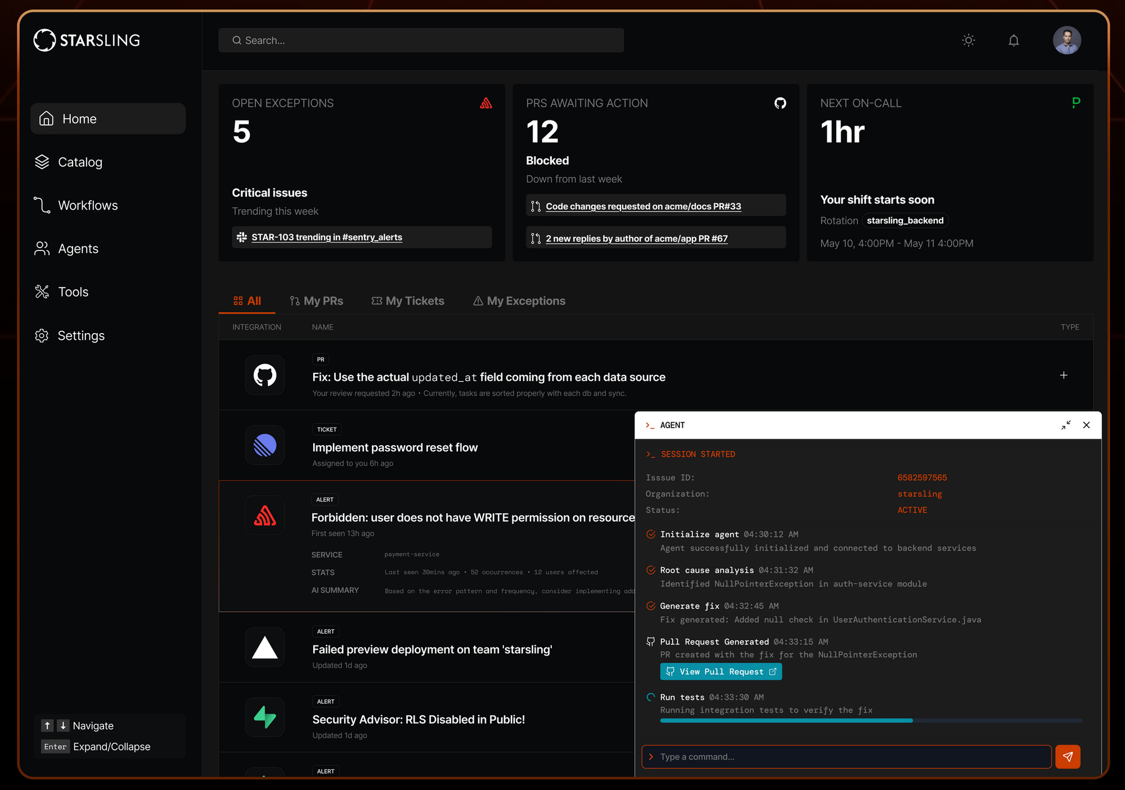Image resolution: width=1125 pixels, height=790 pixels.
Task: Click the pull request icon beside PR #67
Action: point(535,238)
